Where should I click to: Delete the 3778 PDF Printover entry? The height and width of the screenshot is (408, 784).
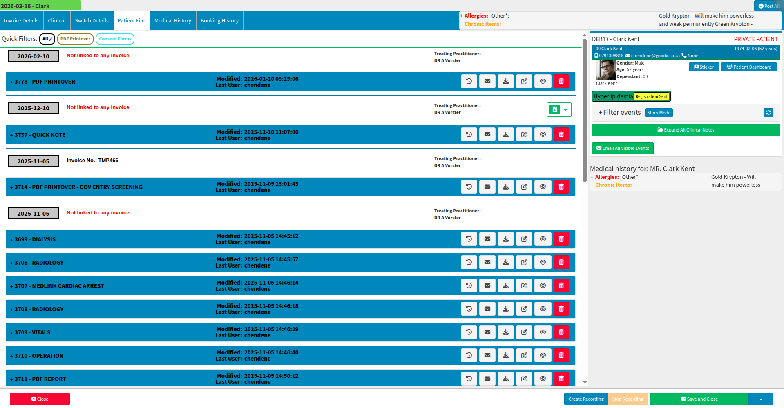point(561,81)
